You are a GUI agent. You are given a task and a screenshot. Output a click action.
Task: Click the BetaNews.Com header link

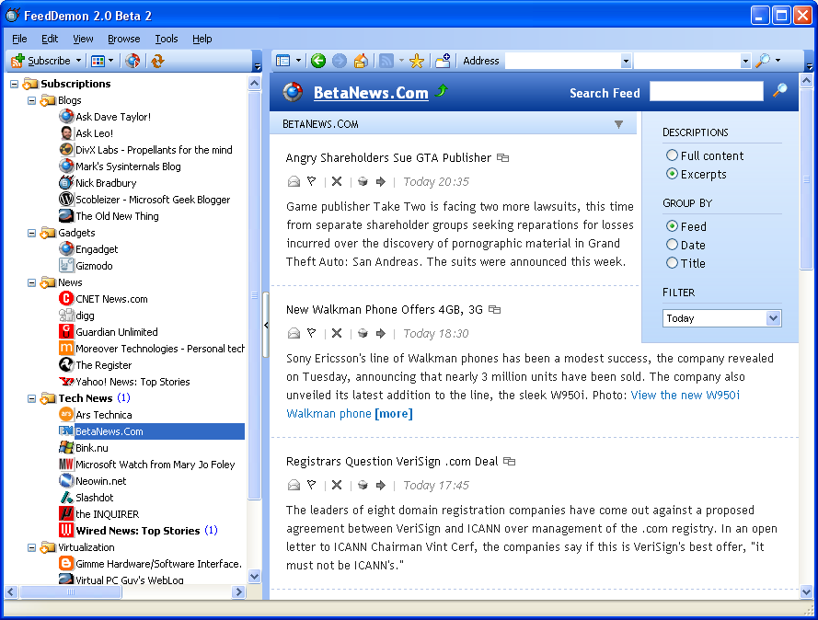pyautogui.click(x=371, y=93)
